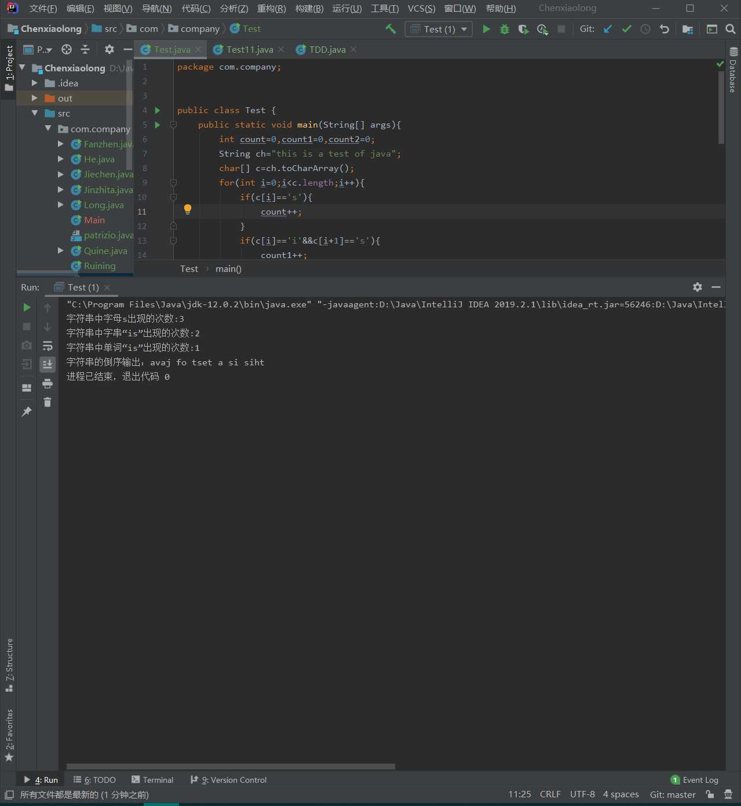Click the search everywhere magnifier icon

[x=731, y=29]
